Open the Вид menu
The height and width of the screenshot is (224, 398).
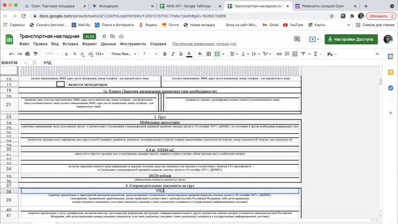(x=55, y=44)
